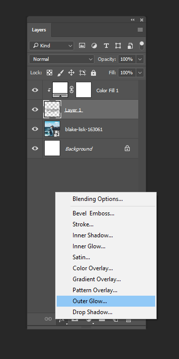The width and height of the screenshot is (179, 359).
Task: Pick Color Overlay menu item
Action: point(106,268)
